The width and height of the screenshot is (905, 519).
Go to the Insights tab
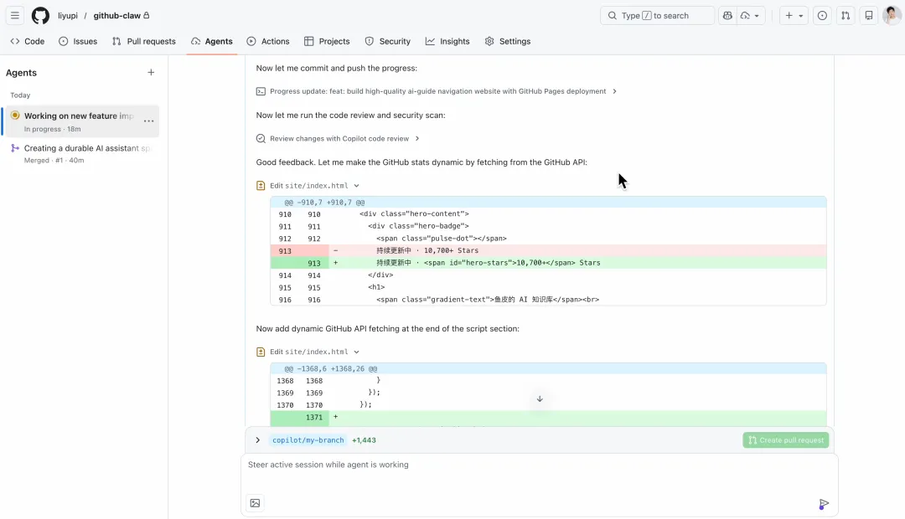click(447, 41)
